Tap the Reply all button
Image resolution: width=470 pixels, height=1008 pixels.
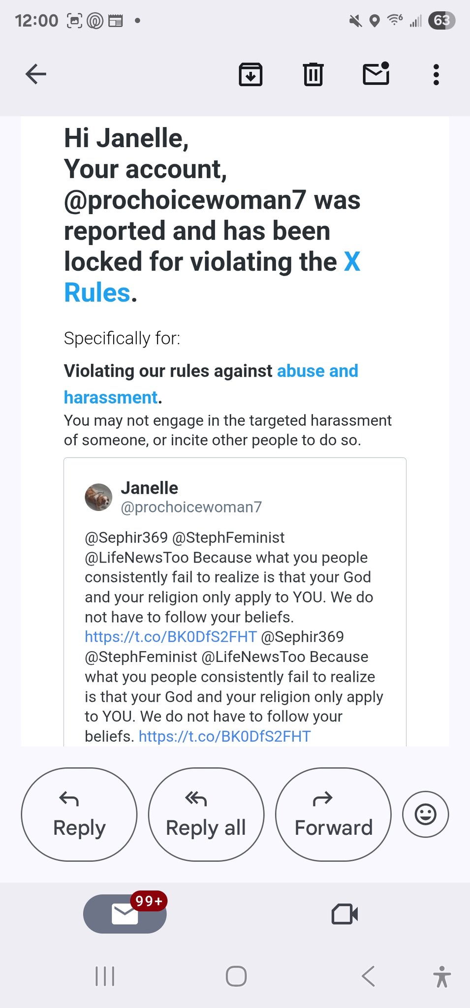coord(206,815)
